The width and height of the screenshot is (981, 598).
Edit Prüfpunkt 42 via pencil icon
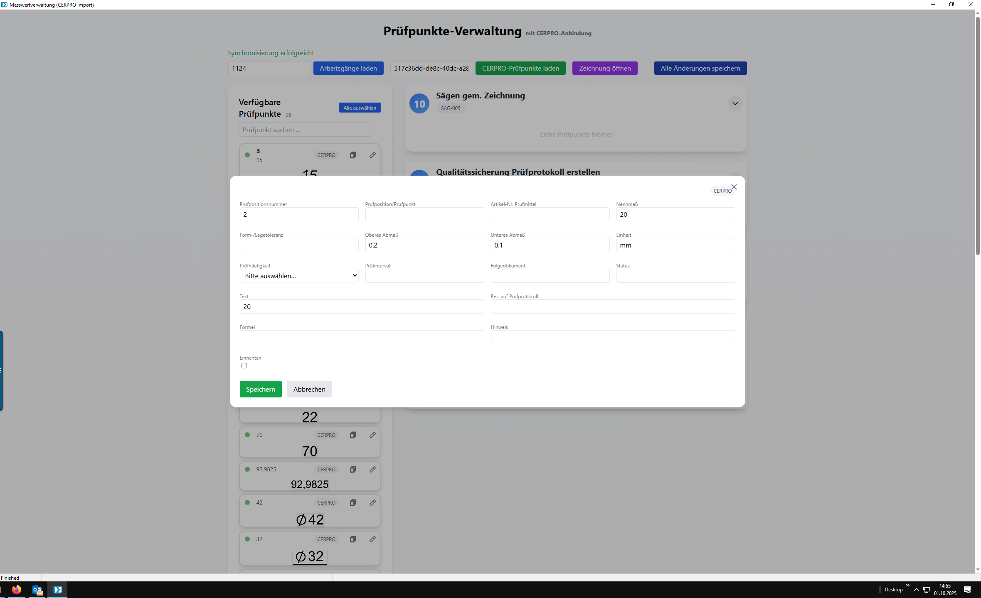372,502
